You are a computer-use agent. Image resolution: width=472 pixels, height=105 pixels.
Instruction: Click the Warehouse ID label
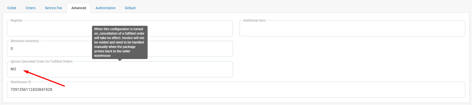(x=21, y=82)
